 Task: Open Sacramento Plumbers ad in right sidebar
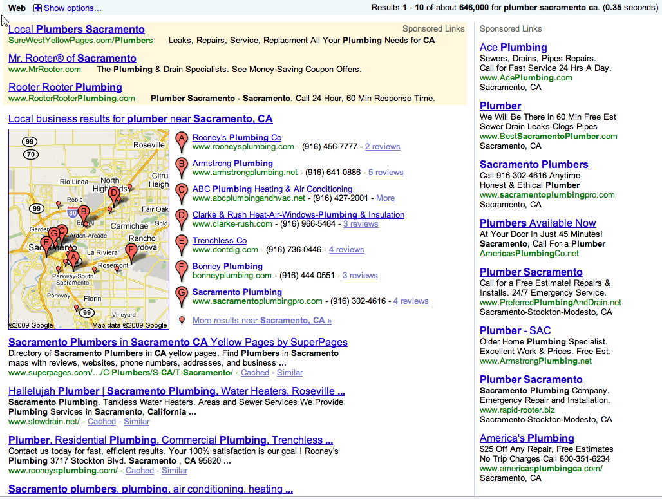(x=534, y=165)
